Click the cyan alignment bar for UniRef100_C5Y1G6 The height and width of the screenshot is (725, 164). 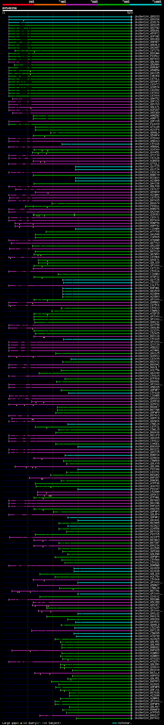(x=97, y=144)
